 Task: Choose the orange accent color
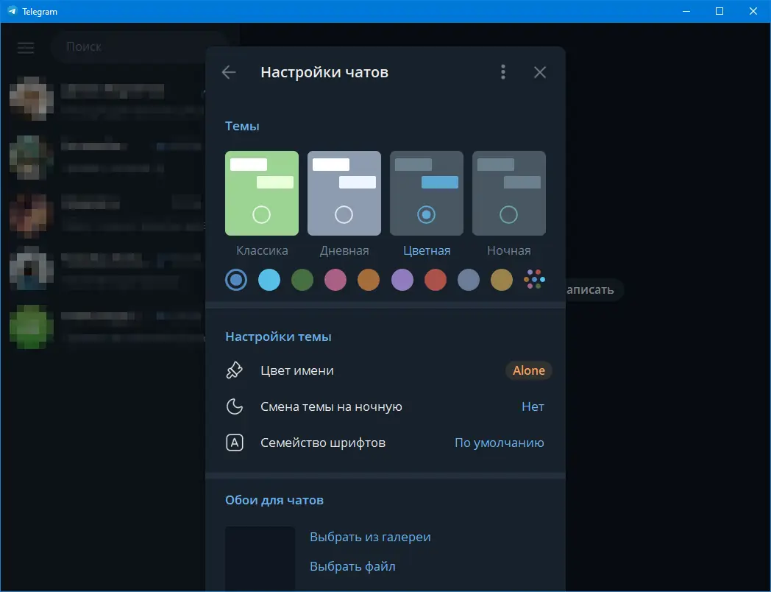(x=369, y=280)
